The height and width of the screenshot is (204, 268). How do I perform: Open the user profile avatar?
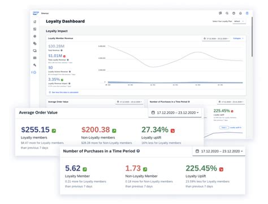coord(247,13)
